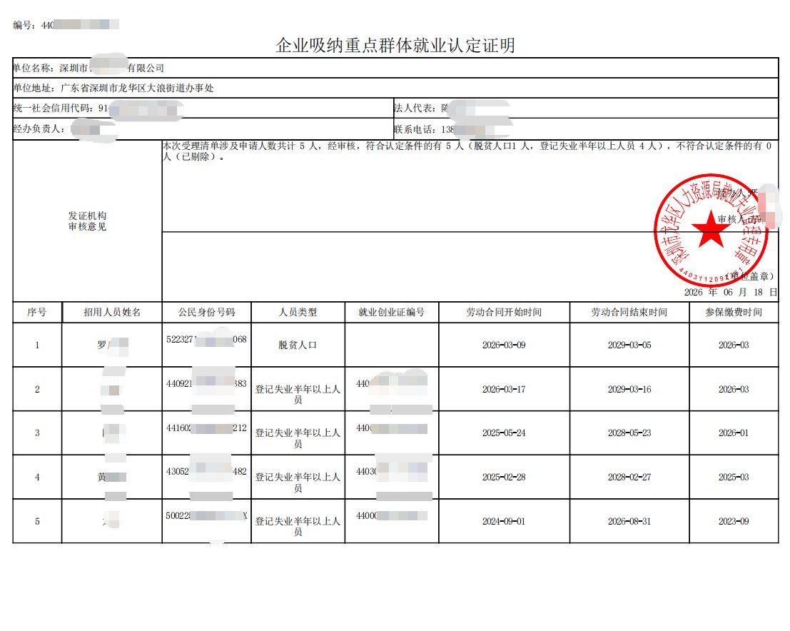Viewport: 790px width, 631px height.
Task: Click the (单位盖章) text
Action: [750, 276]
